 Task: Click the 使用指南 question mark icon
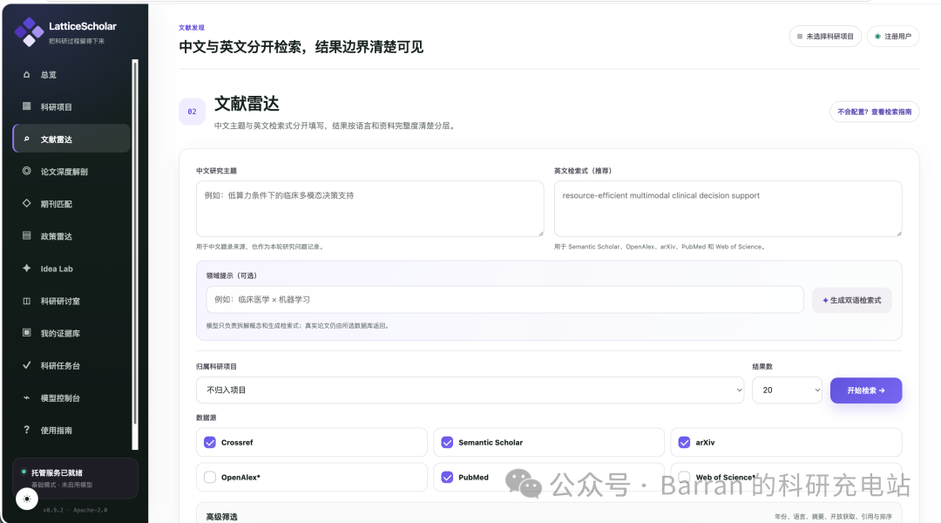click(x=26, y=430)
